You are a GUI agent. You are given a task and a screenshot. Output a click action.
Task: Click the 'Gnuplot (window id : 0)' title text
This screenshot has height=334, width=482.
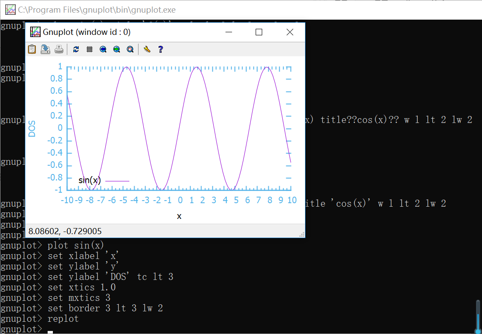click(x=87, y=32)
